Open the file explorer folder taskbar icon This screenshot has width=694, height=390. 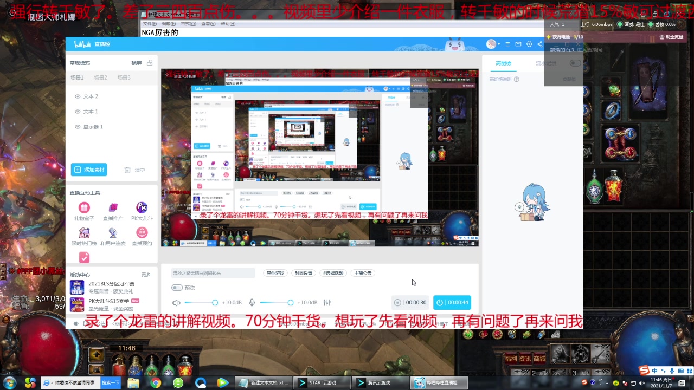pos(133,383)
